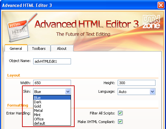
Task: Click the DMXzone logo
Action: click(x=151, y=22)
